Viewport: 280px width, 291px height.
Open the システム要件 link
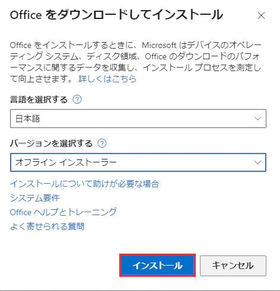(35, 198)
